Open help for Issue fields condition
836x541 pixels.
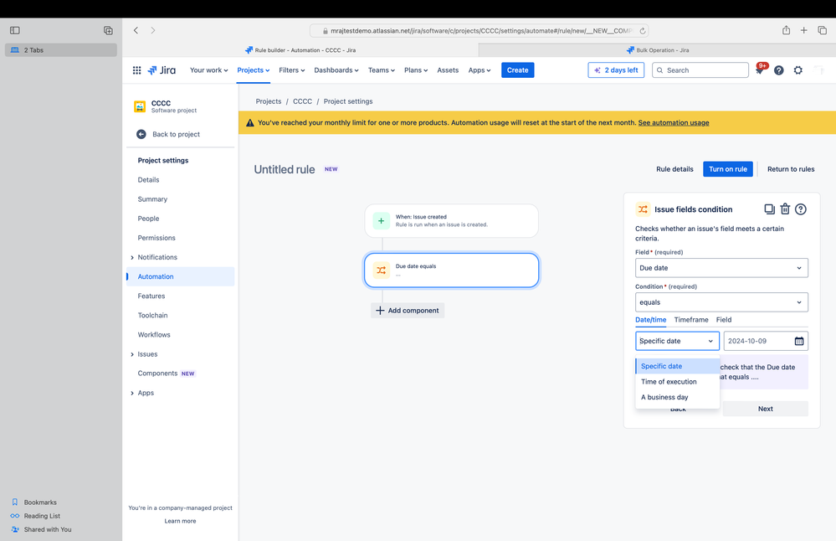click(800, 209)
